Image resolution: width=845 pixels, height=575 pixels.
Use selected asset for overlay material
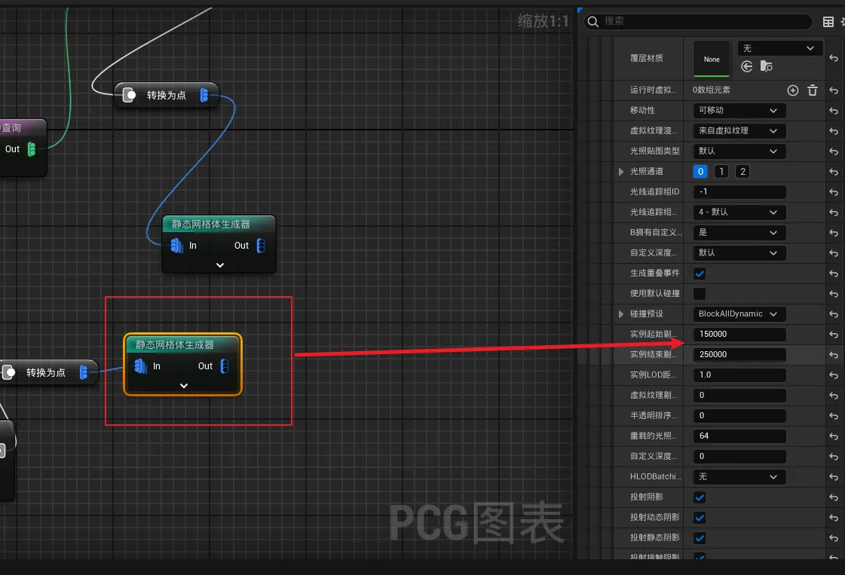point(747,67)
